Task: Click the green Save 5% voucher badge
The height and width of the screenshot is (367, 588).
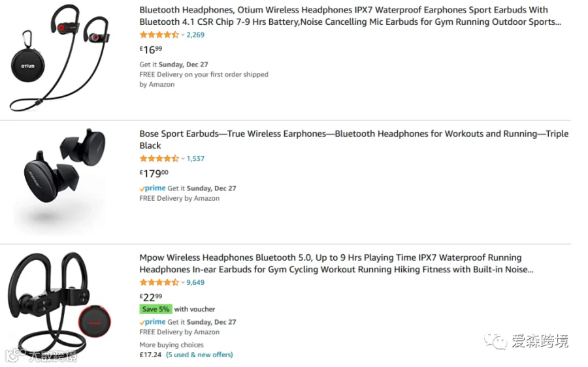Action: 155,309
